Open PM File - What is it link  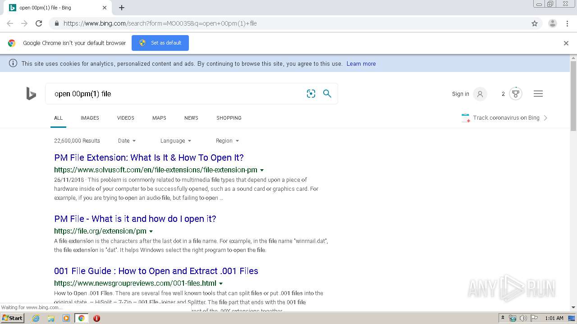135,219
